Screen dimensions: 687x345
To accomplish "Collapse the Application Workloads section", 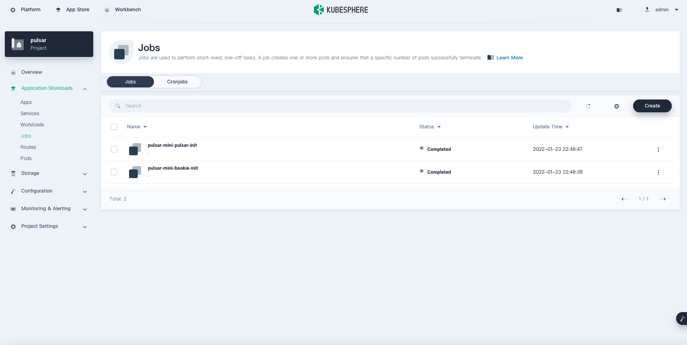I will coord(85,89).
